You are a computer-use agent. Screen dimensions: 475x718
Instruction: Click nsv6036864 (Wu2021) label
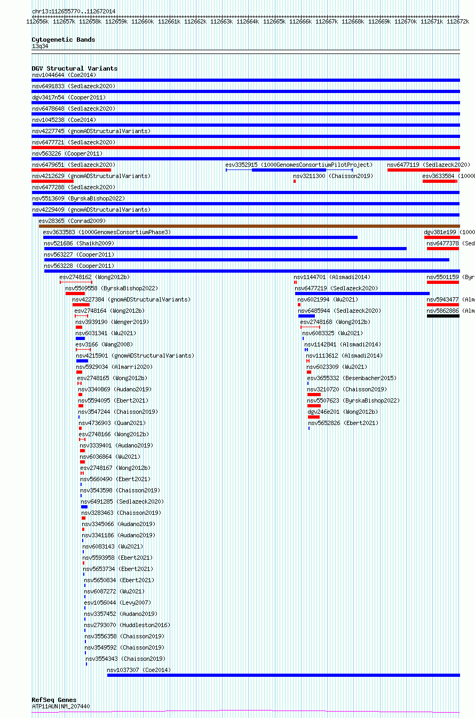tap(110, 457)
